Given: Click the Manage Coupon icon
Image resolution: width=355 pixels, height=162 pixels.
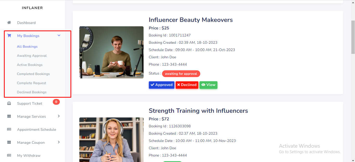Looking at the screenshot, I should pos(9,142).
